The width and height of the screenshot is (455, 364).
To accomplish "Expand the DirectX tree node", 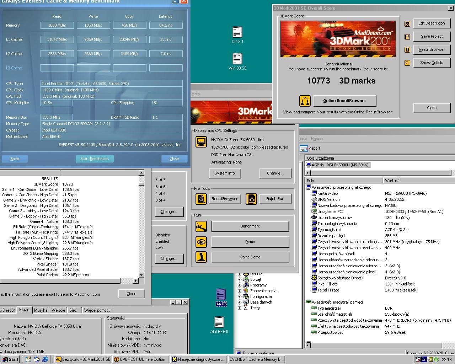I will 239,274.
